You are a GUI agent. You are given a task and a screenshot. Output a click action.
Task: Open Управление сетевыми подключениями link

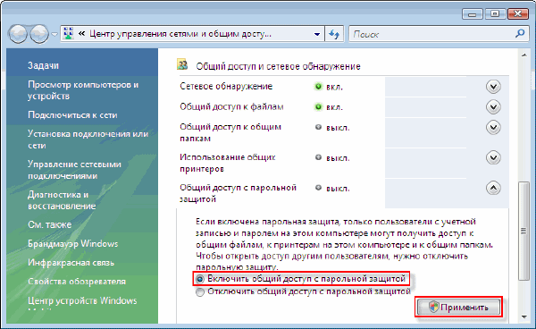pos(74,170)
